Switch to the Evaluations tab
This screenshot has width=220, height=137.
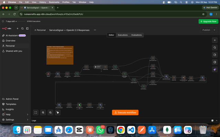136,35
